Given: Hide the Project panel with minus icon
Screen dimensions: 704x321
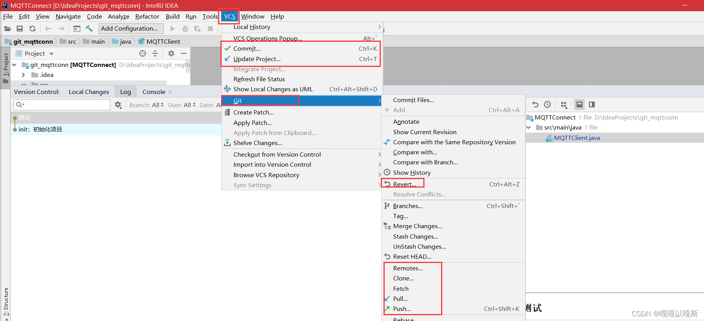Looking at the screenshot, I should click(184, 53).
